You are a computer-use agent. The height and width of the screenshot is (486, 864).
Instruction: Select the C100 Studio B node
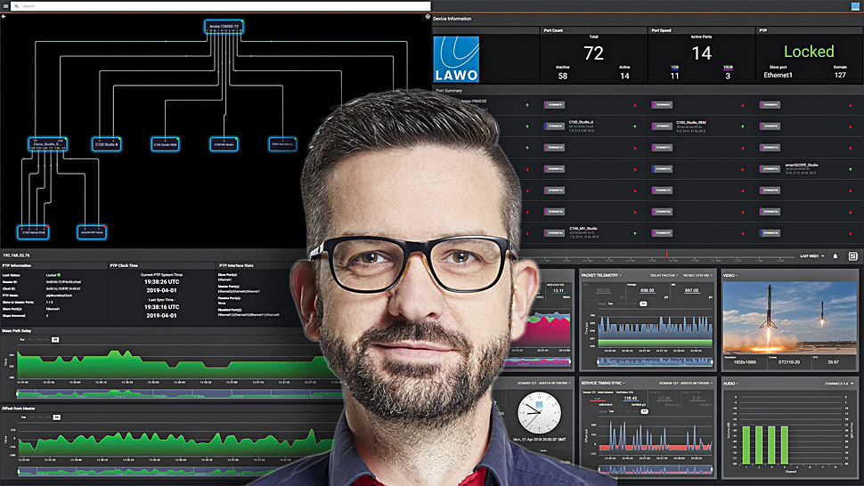107,143
